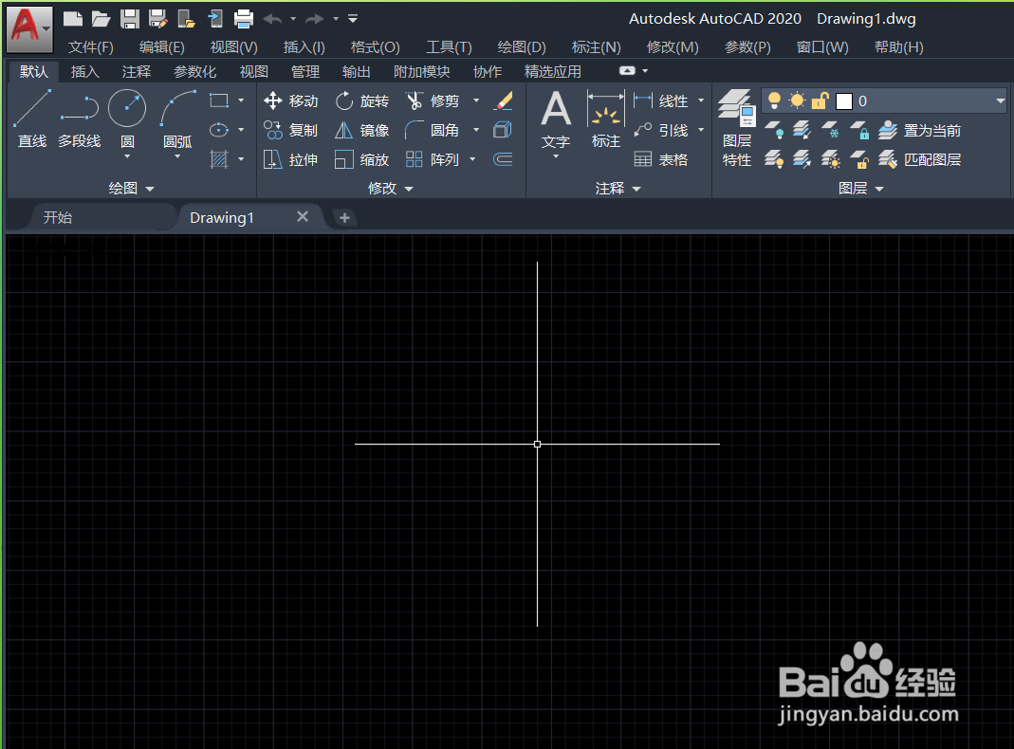This screenshot has height=749, width=1014.
Task: Activate the 圆角 fillet tool
Action: coord(433,130)
